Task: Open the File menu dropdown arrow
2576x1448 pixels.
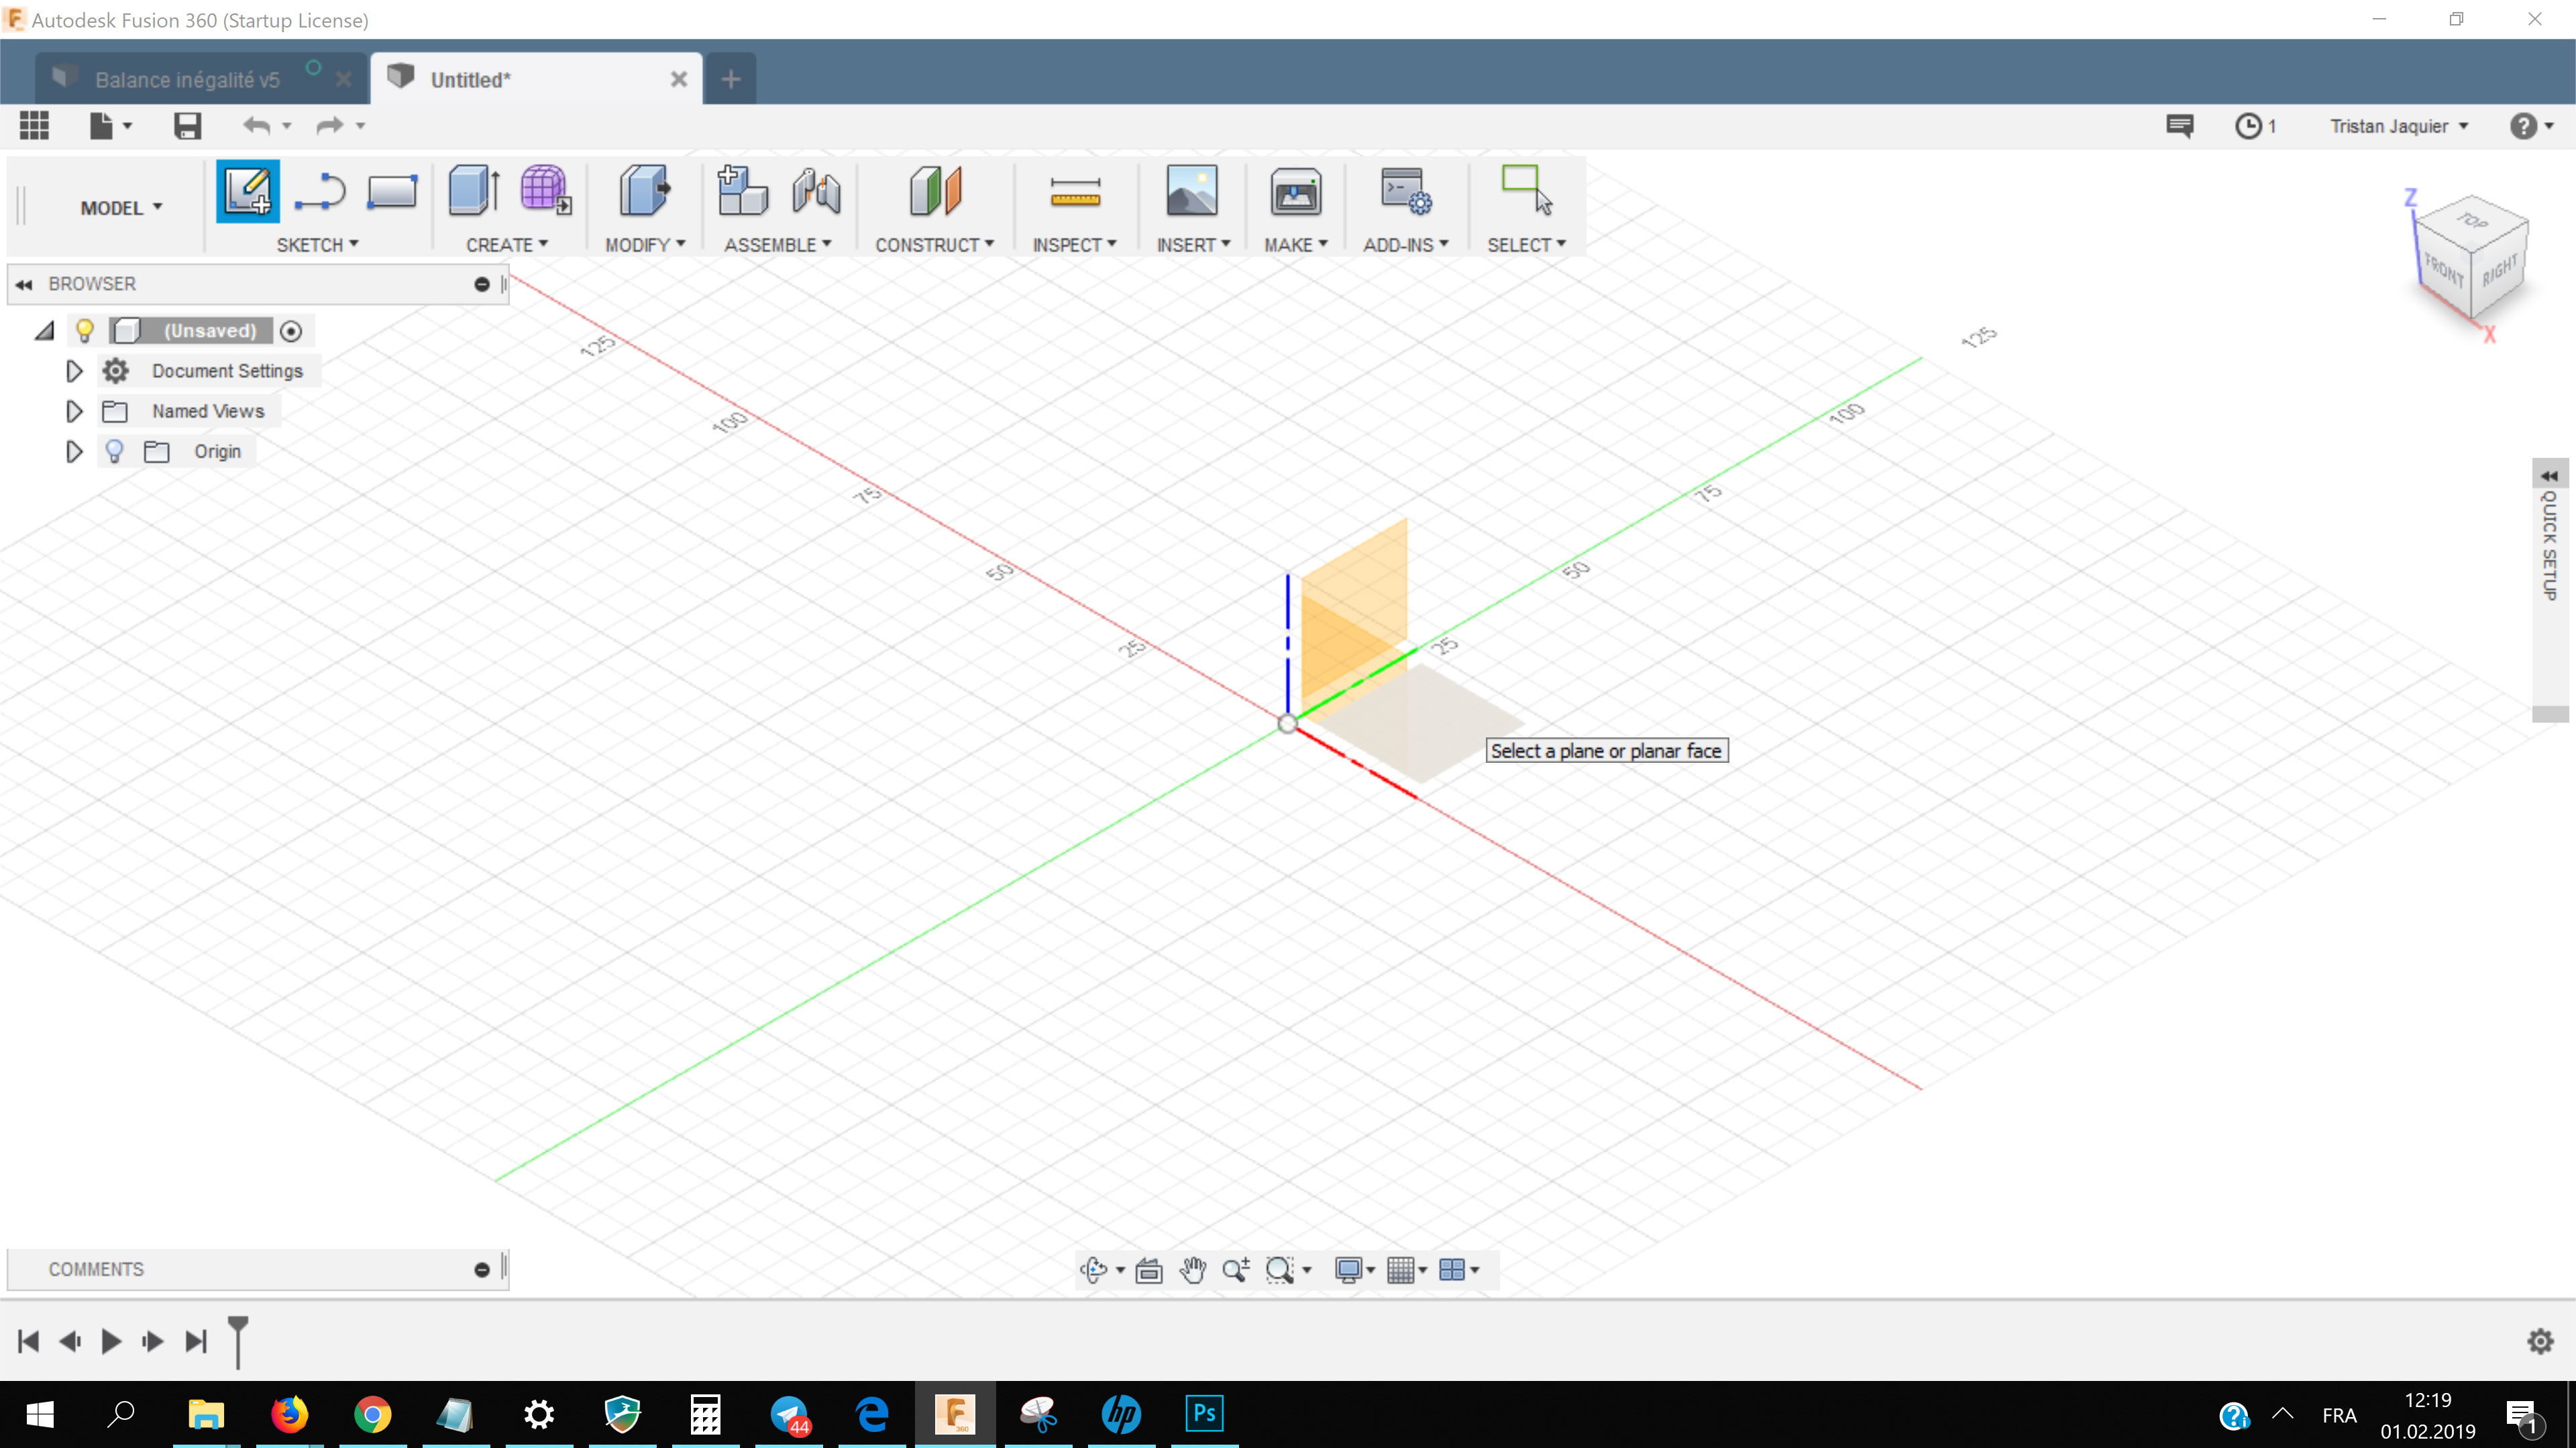Action: (127, 126)
